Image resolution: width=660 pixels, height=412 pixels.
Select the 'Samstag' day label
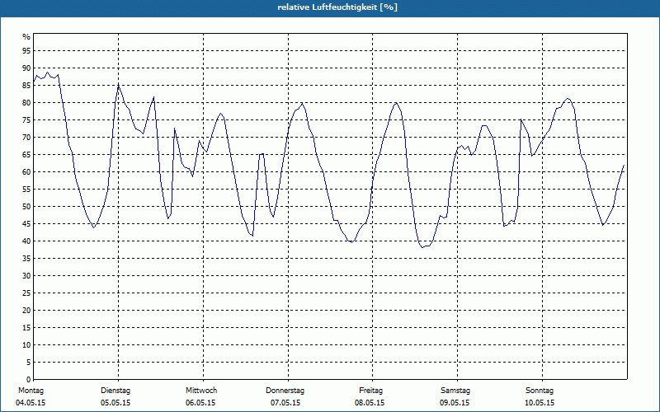point(455,391)
